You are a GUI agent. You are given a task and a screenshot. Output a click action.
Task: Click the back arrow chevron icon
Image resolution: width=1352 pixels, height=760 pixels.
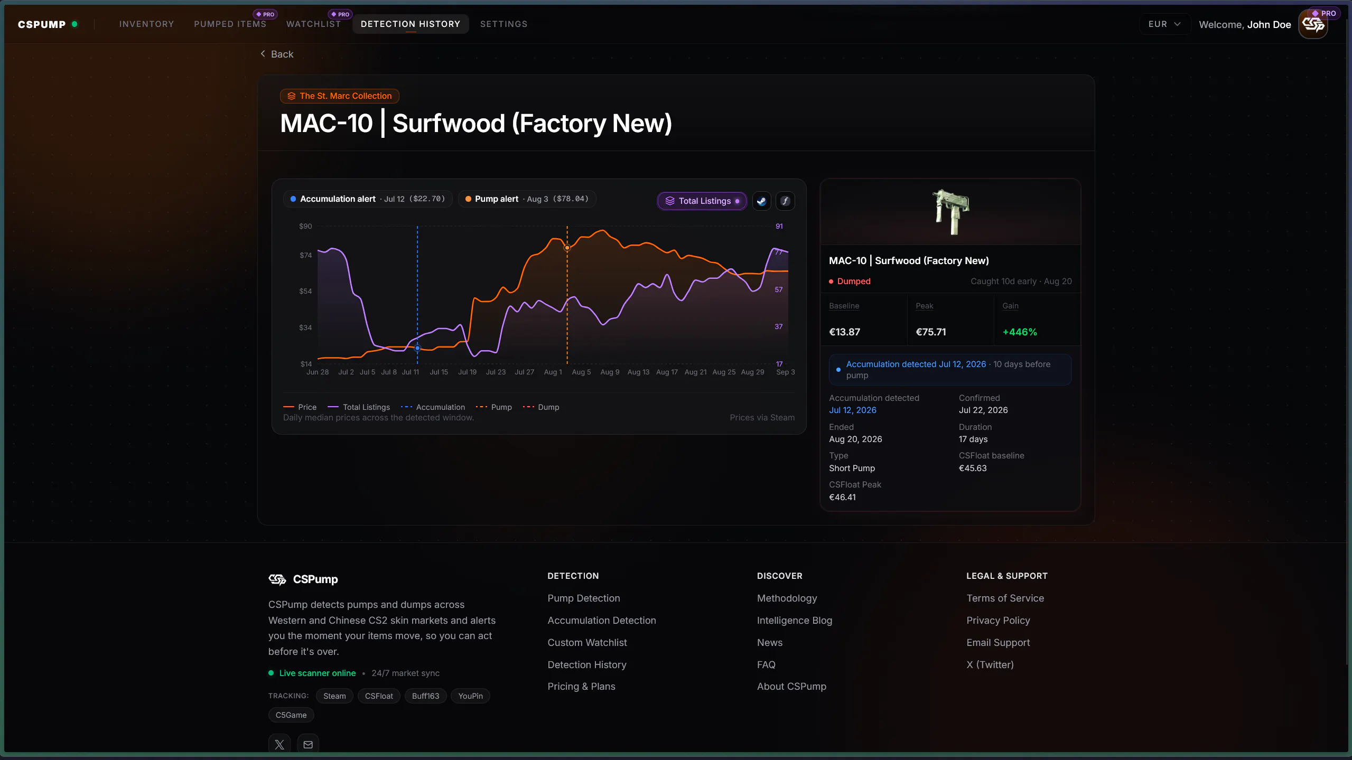pos(263,54)
